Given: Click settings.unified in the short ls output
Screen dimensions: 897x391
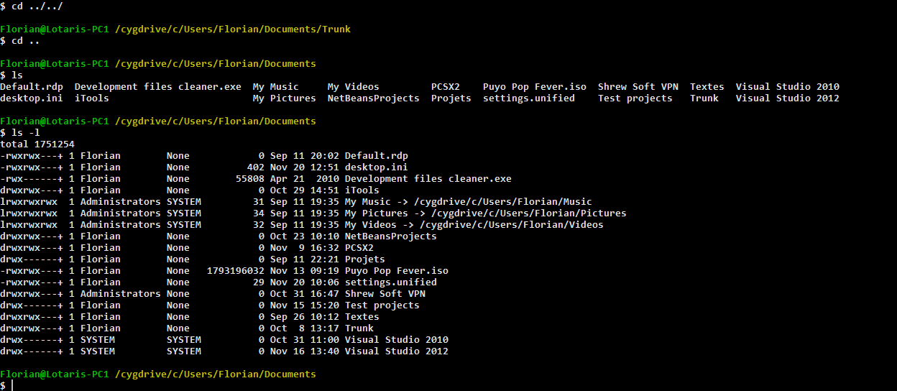Looking at the screenshot, I should point(528,98).
